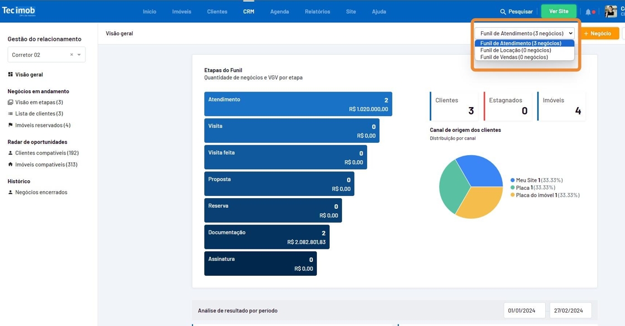This screenshot has height=326, width=625.
Task: Open Imóveis reservados list
Action: (x=42, y=125)
